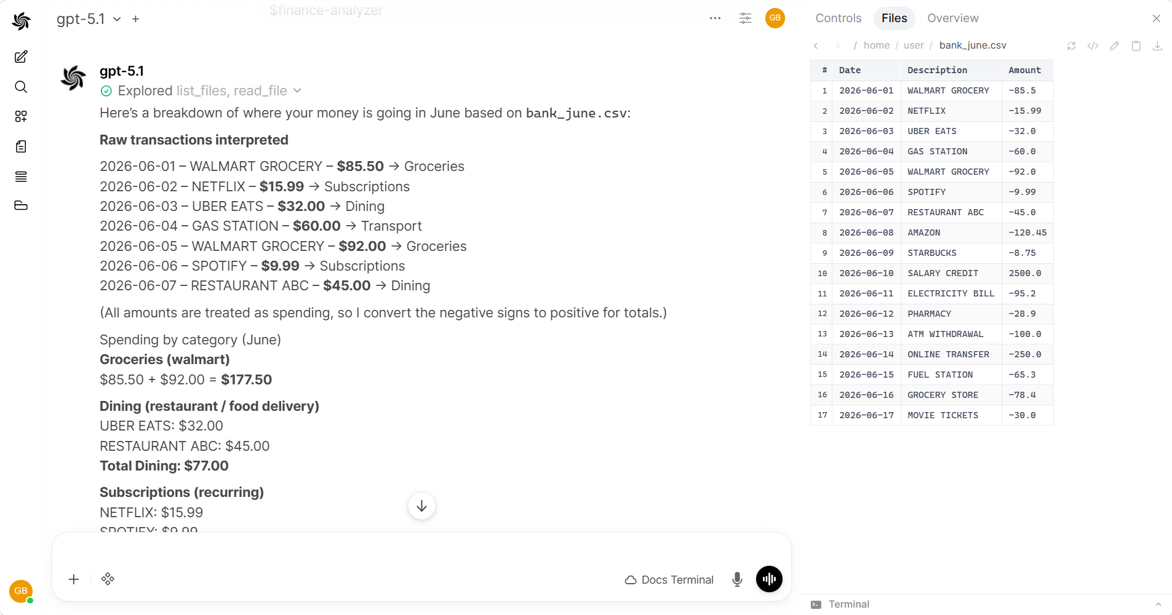This screenshot has height=615, width=1172.
Task: Switch to the Controls tab
Action: (839, 18)
